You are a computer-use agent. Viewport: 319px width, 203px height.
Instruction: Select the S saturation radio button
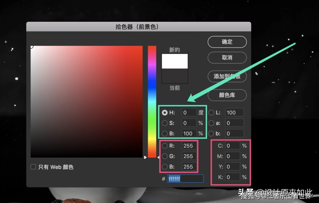164,123
